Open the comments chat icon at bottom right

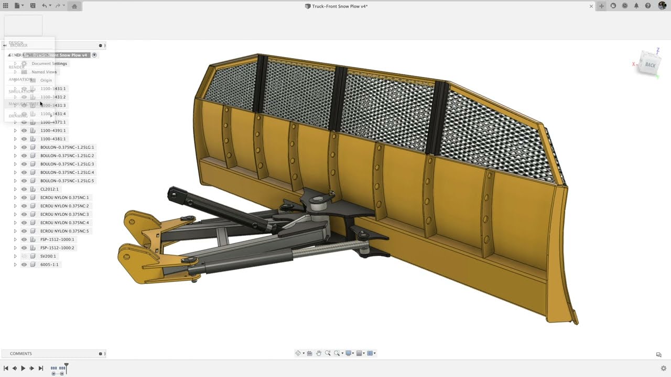659,354
